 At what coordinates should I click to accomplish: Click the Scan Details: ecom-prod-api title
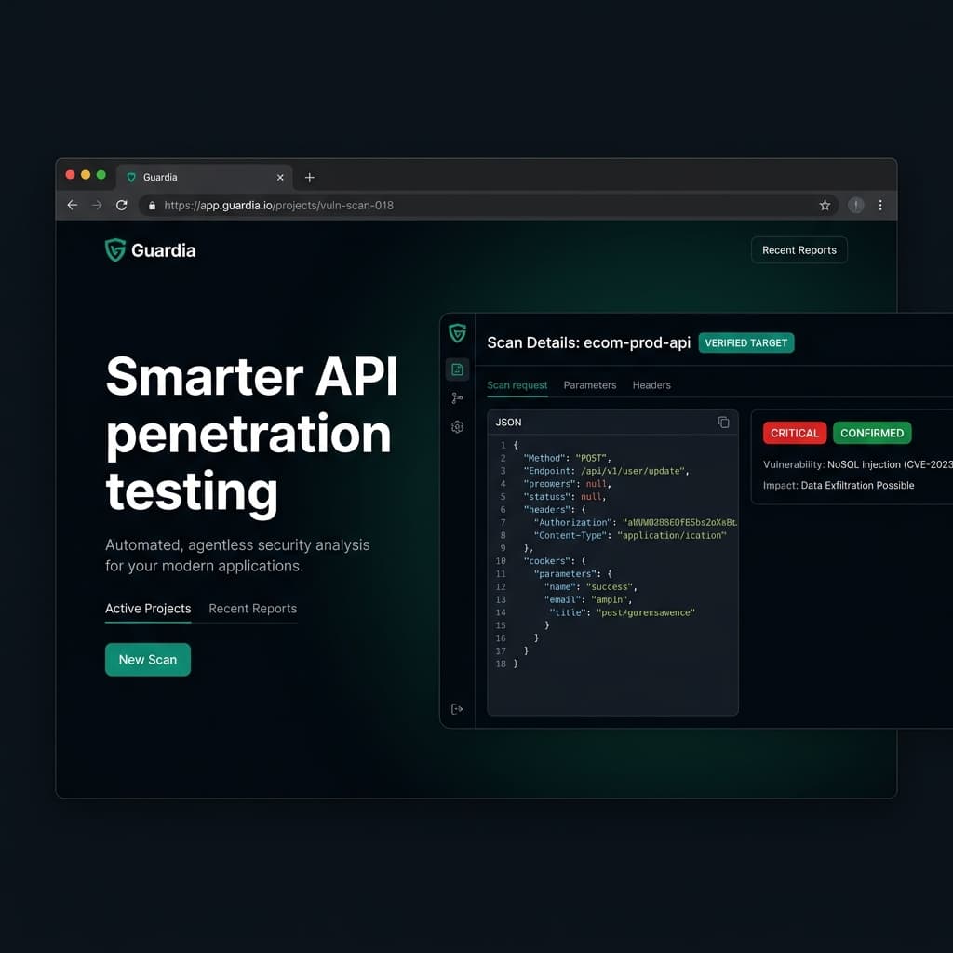point(588,342)
